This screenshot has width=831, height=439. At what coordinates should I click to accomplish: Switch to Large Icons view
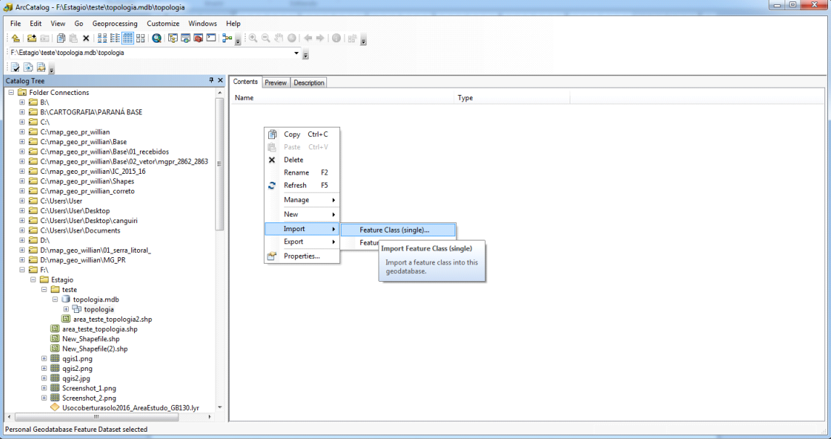[x=102, y=38]
